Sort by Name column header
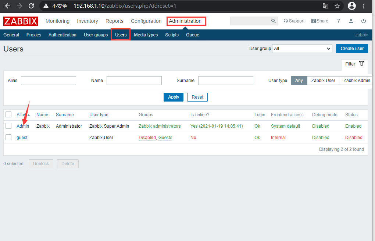375x241 pixels. (42, 115)
